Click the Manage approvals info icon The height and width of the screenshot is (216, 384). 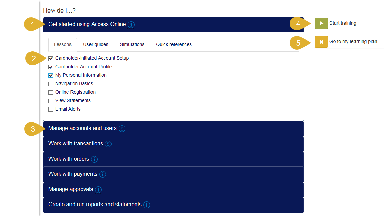tap(98, 190)
